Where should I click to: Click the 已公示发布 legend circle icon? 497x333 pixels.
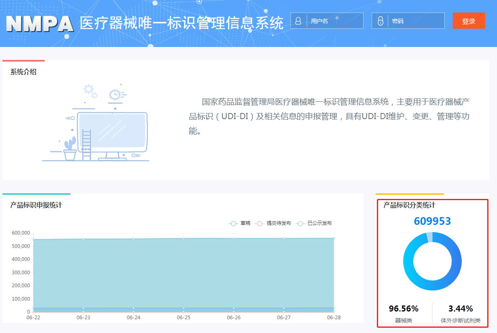(300, 223)
